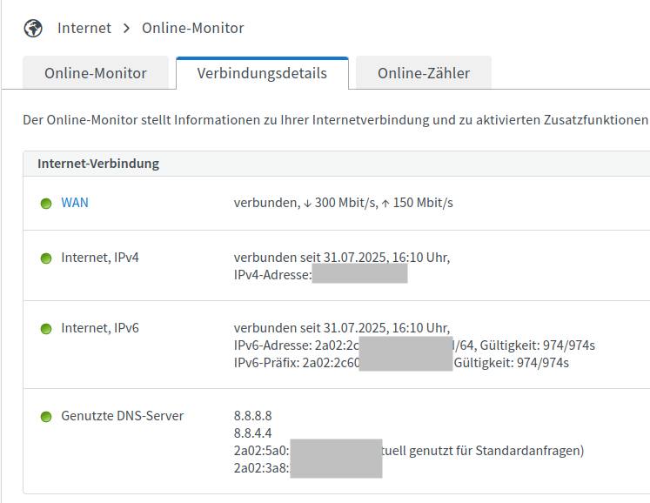650x503 pixels.
Task: Click the breadcrumb chevron separator after Internet
Action: pyautogui.click(x=125, y=28)
